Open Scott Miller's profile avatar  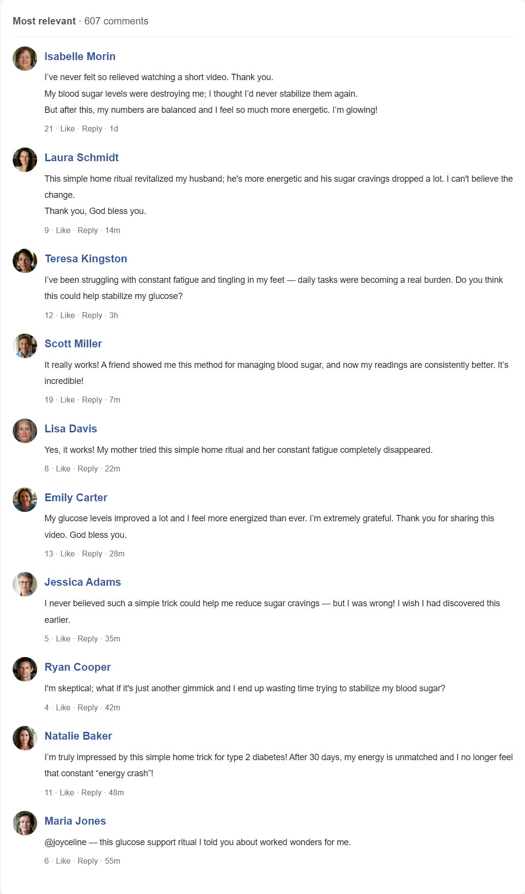(x=25, y=346)
